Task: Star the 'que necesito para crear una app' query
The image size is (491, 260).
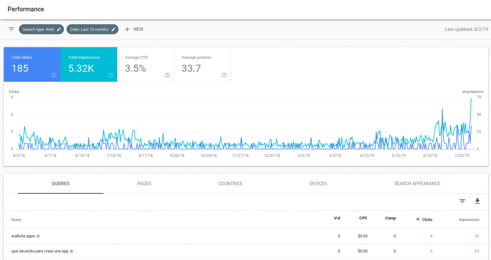Action: coord(71,251)
